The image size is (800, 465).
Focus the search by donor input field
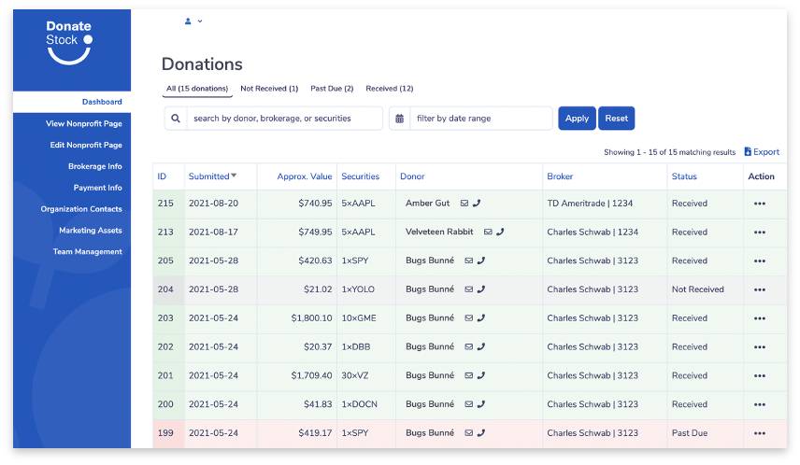284,119
